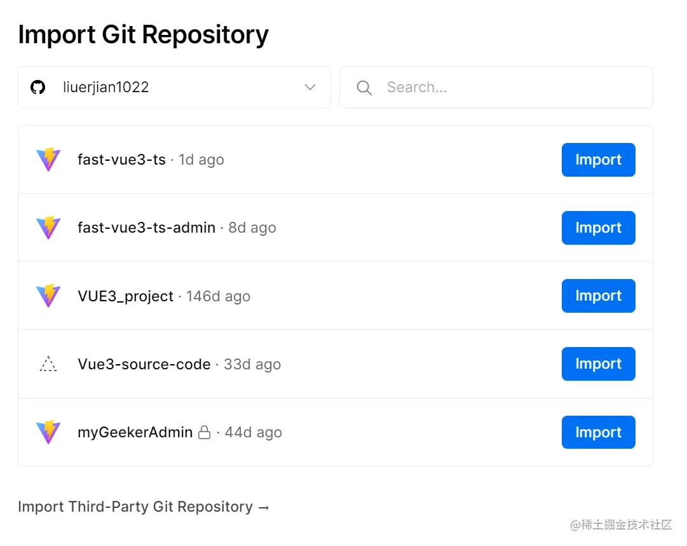Open Import Third-Party Git Repository link
The image size is (687, 546).
click(144, 507)
